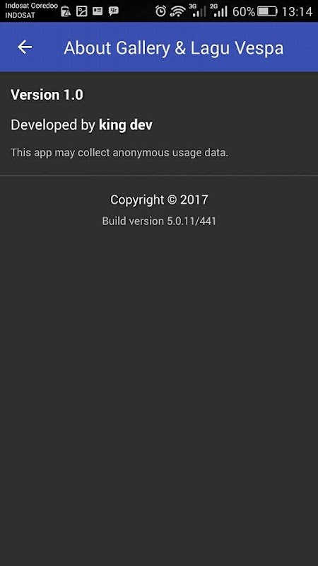Tap the SIM card warning notification icon
Screen dimensions: 318x566
(66, 11)
